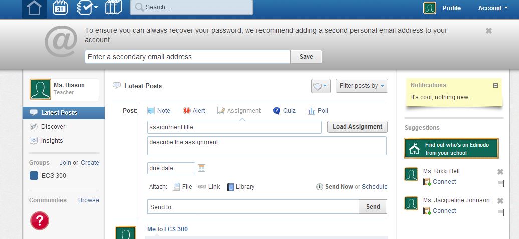Select the ECS 300 group color square
This screenshot has height=239, width=519.
(x=34, y=176)
